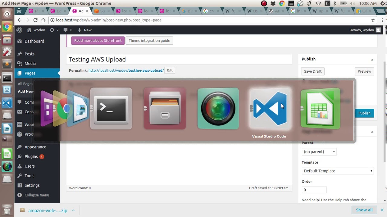Screen dimensions: 387x217
Task: Open Google Chrome from the Ubuntu launcher
Action: (x=7, y=27)
